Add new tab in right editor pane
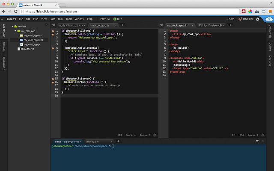Viewport: 274px width, 171px height. point(230,25)
